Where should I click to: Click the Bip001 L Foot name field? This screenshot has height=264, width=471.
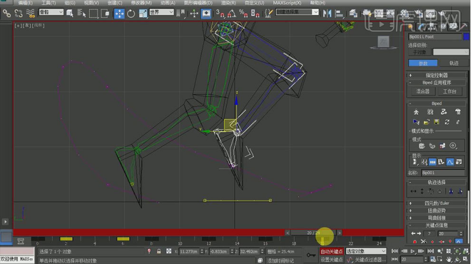pos(435,36)
